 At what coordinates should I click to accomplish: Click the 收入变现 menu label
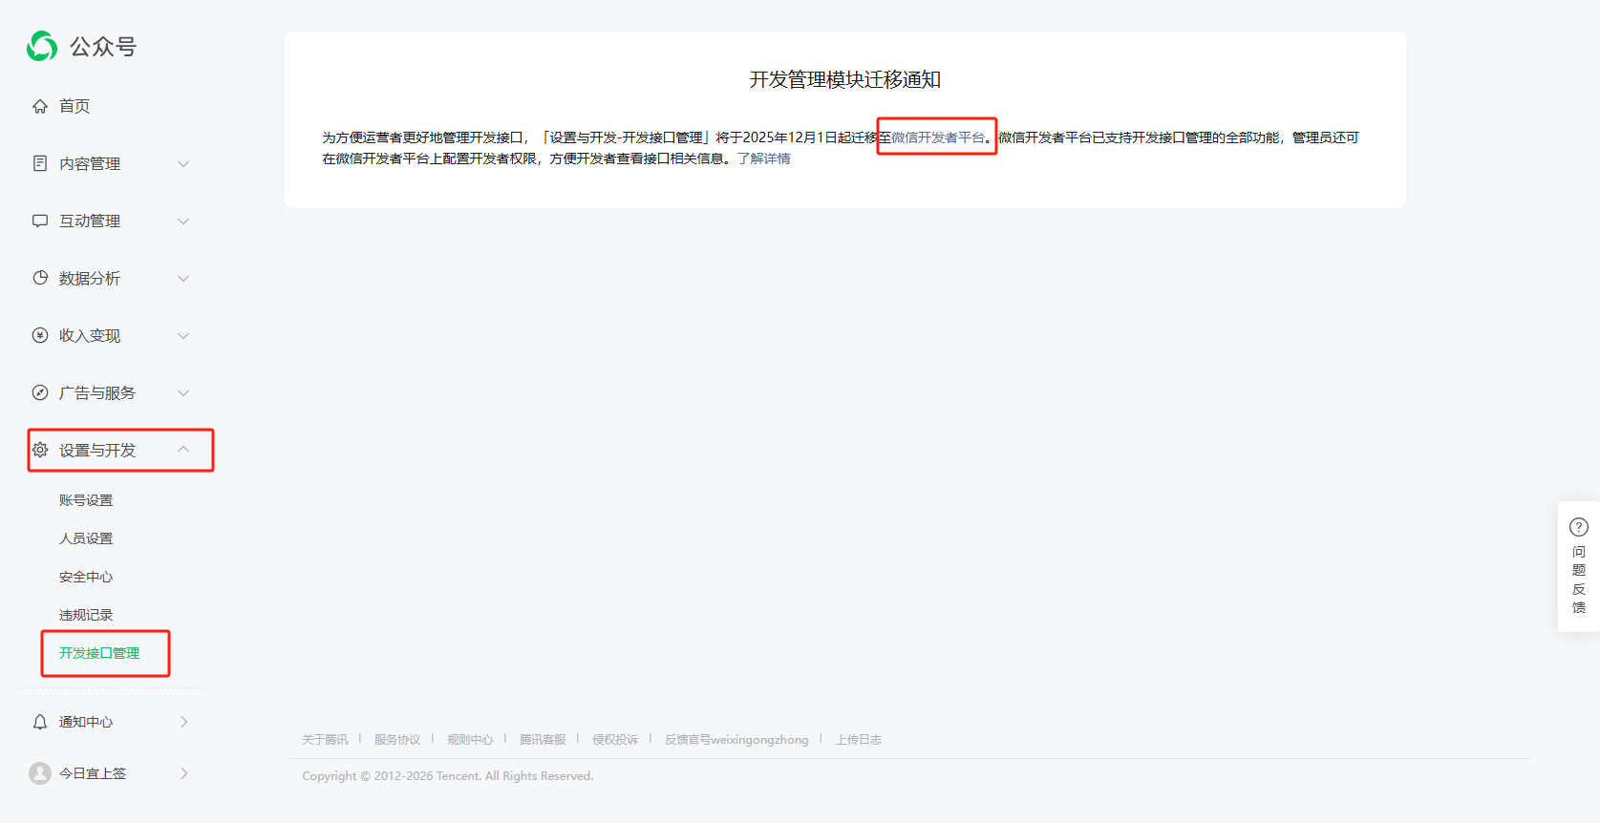(x=90, y=335)
